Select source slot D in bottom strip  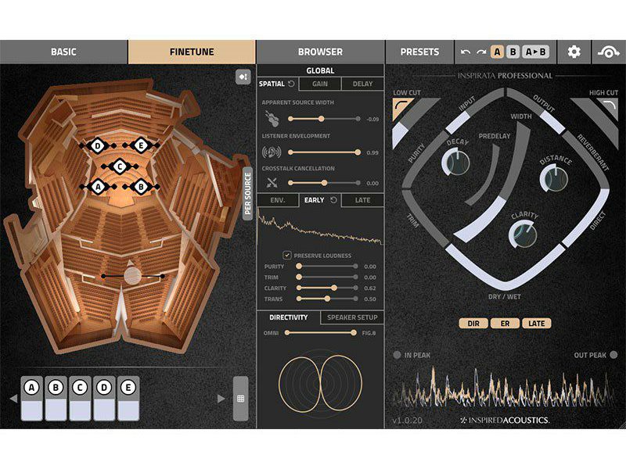click(x=104, y=398)
